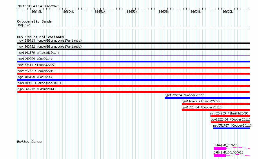Open the OPN4|NM_033282 gene label
The image size is (258, 159).
tap(226, 145)
